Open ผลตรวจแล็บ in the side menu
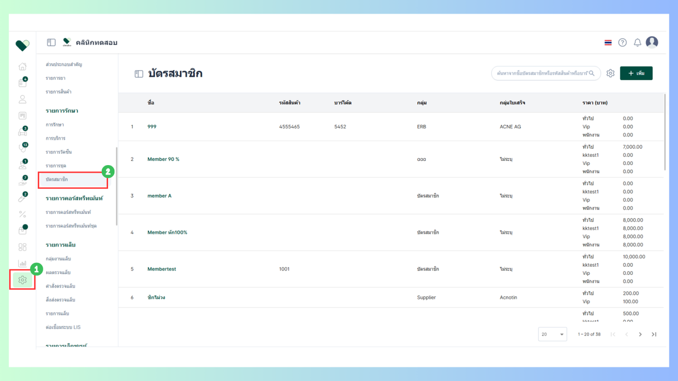 click(x=58, y=273)
